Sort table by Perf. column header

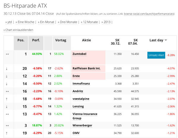tap(36, 40)
